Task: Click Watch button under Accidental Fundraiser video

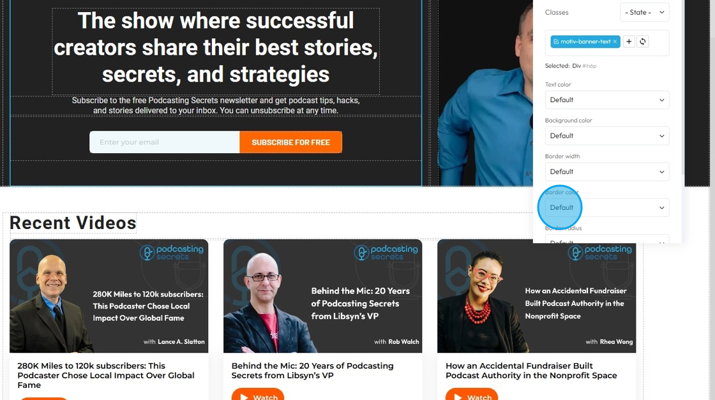Action: [x=472, y=394]
